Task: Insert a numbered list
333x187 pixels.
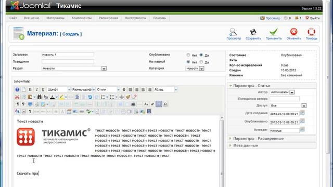Action: click(103, 97)
